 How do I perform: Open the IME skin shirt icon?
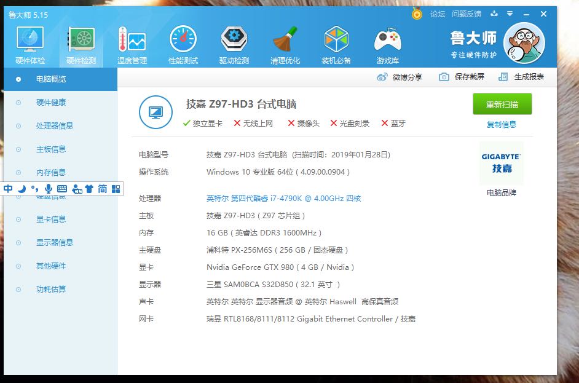point(89,189)
